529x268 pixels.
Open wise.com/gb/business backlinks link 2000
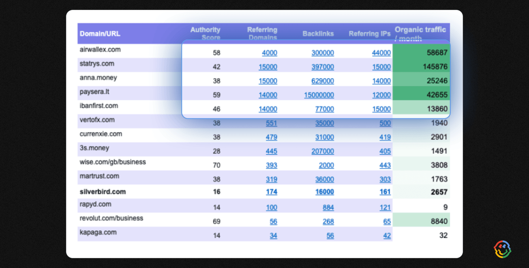(326, 165)
